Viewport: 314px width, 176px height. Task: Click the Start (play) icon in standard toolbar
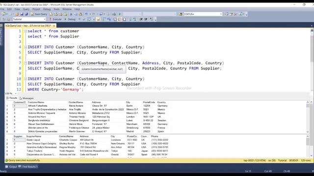click(x=120, y=14)
